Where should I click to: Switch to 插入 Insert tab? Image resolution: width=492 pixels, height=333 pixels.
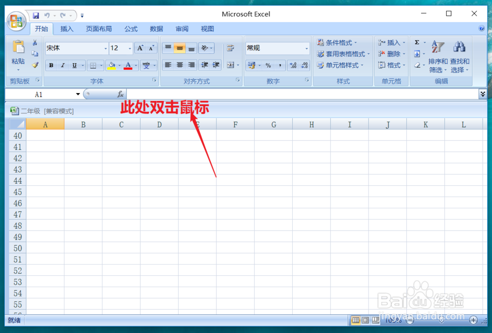(x=67, y=29)
